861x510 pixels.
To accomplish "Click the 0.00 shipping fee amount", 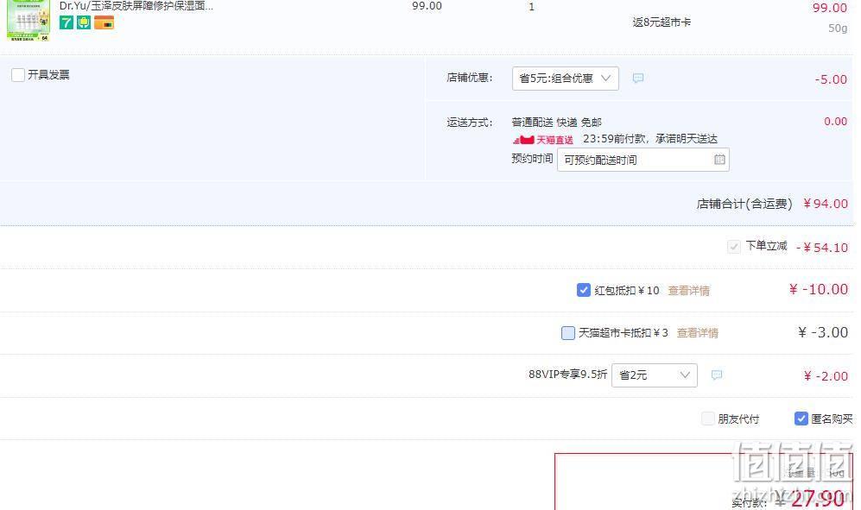I will (835, 122).
